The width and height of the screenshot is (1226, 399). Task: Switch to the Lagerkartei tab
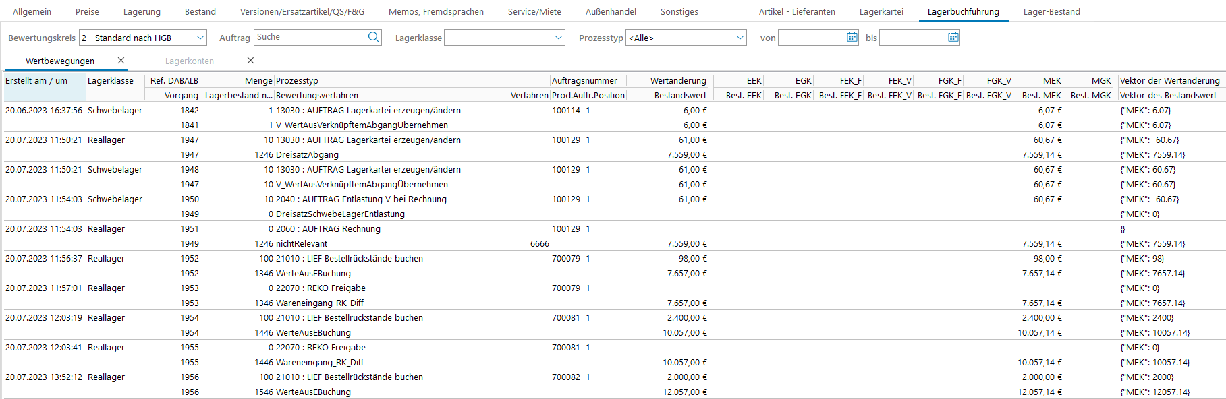881,11
